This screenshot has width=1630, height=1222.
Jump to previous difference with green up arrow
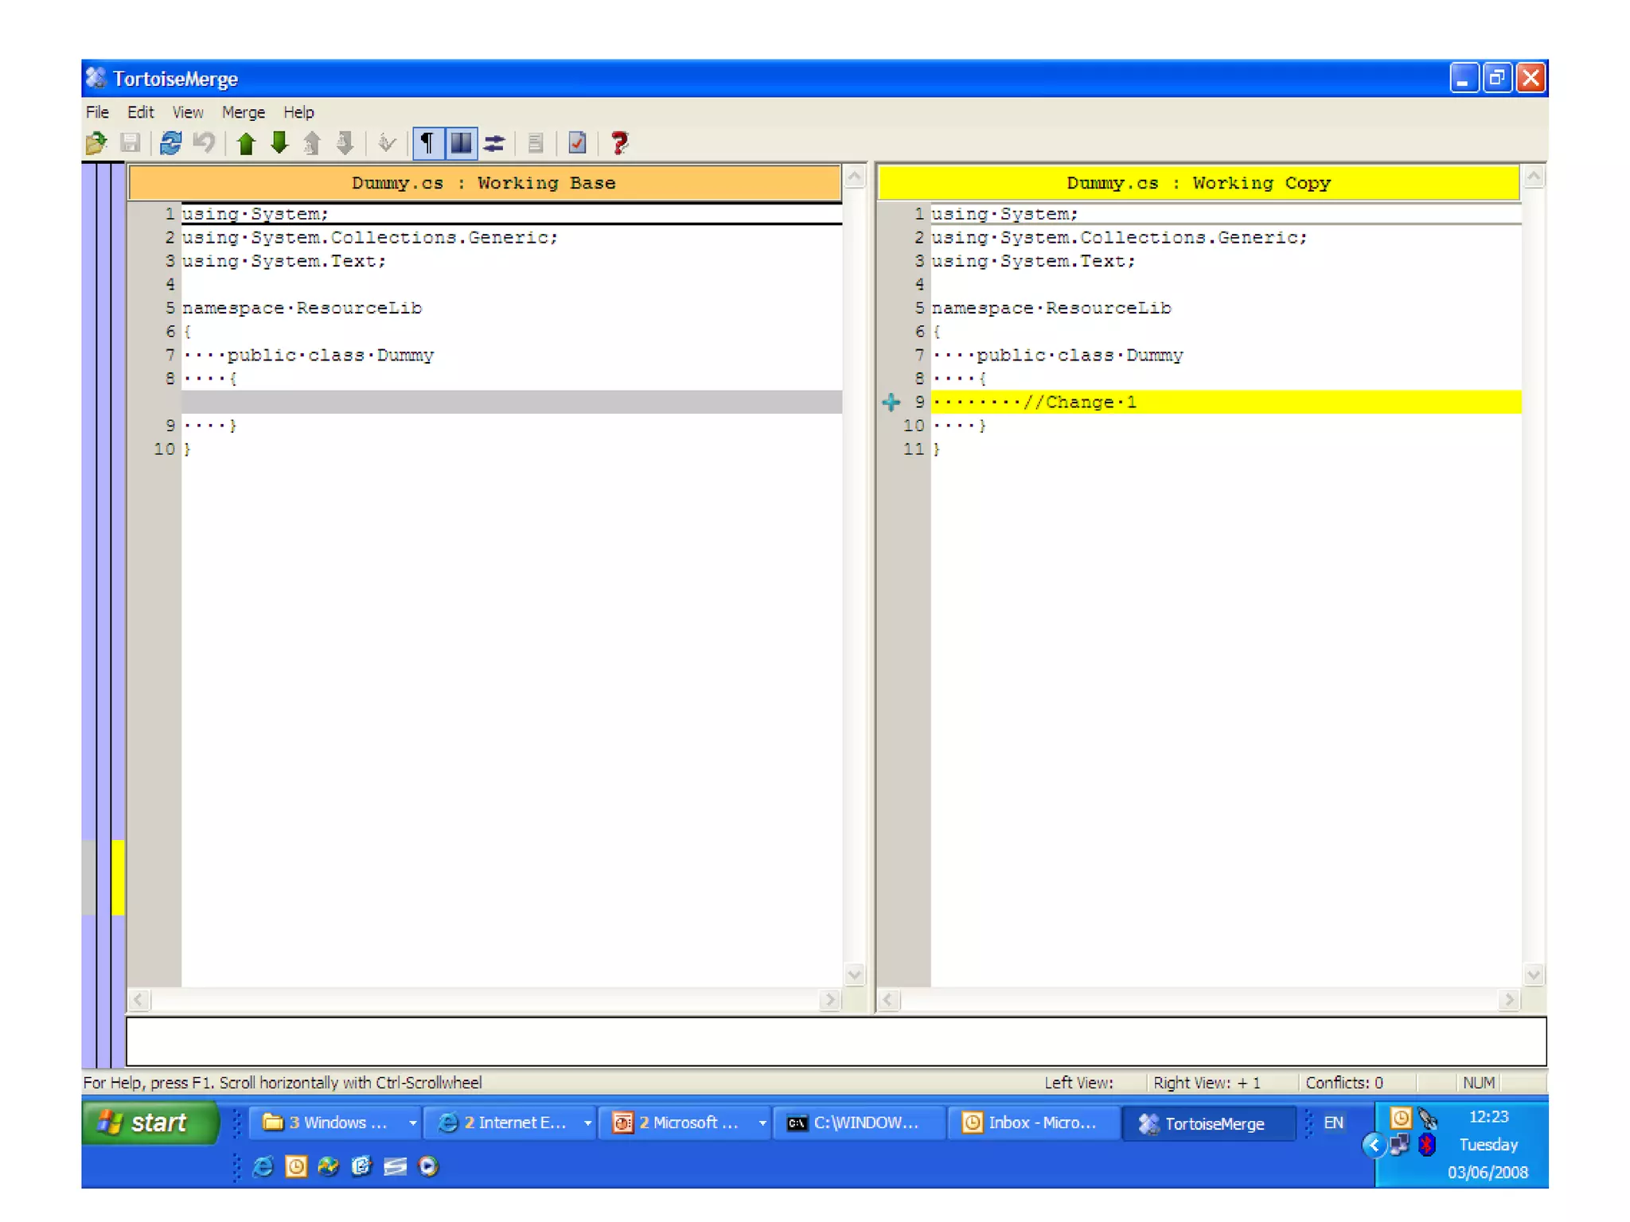point(246,143)
